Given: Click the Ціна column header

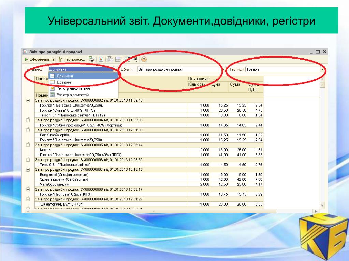Looking at the screenshot, I should click(x=219, y=87).
